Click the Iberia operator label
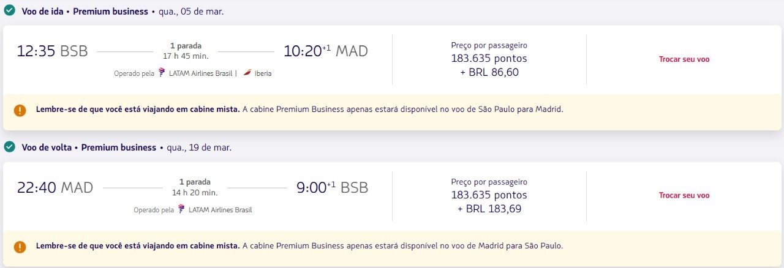Screen dimensions: 784x268 pos(263,73)
